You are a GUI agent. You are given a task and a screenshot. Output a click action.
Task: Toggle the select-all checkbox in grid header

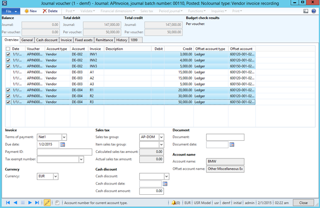point(8,49)
